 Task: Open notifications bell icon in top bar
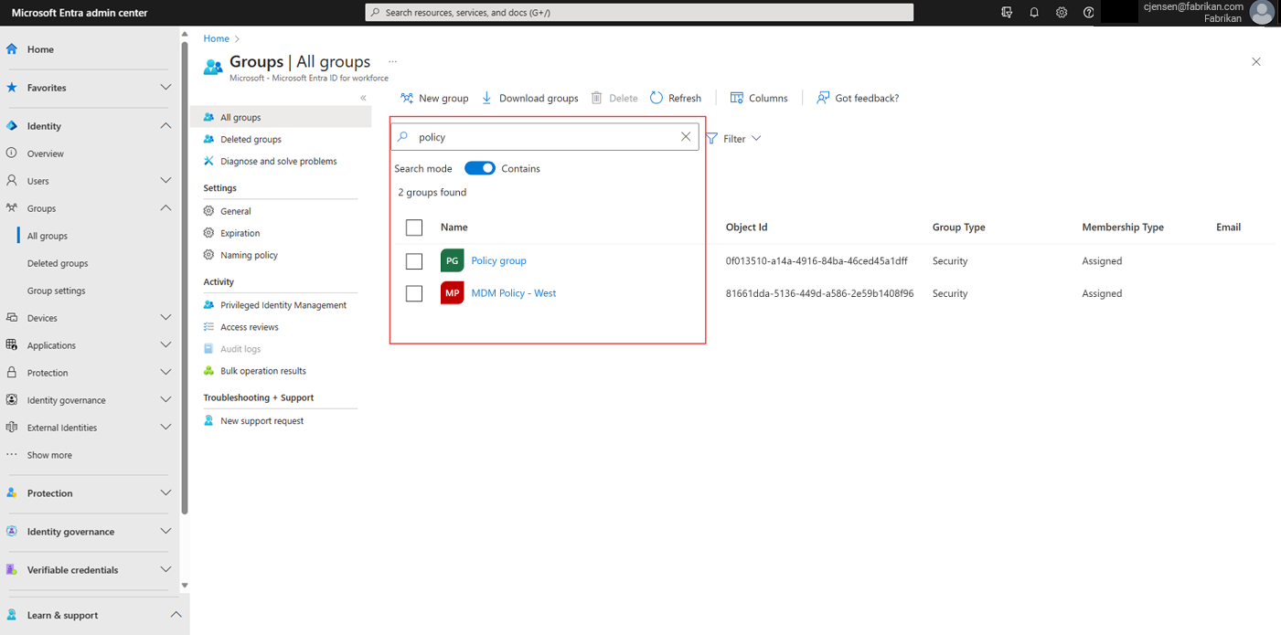1034,13
